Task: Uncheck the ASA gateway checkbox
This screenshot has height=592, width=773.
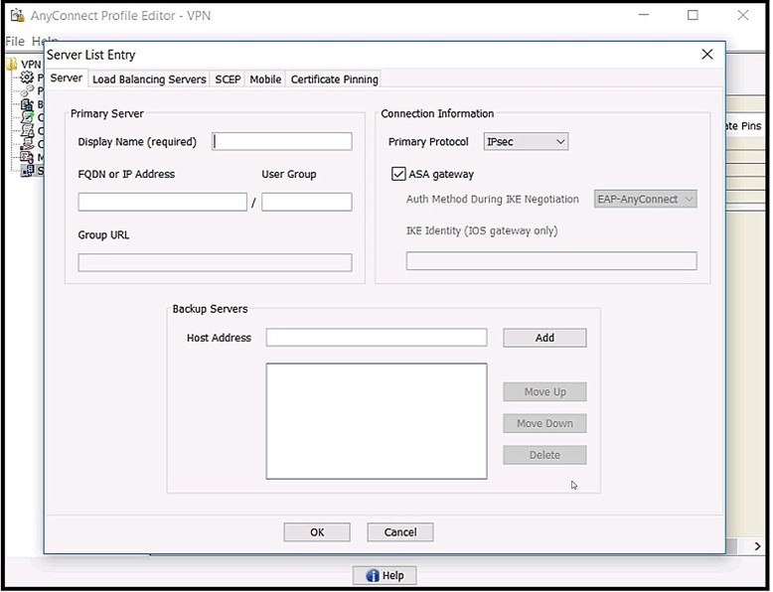Action: [399, 174]
